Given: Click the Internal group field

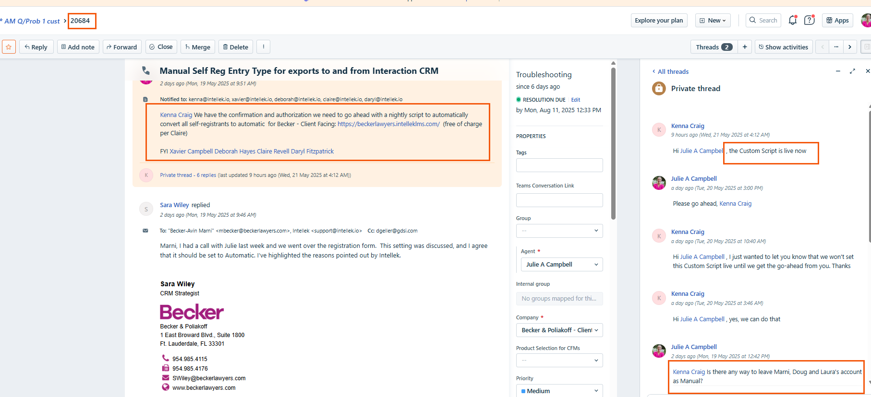Looking at the screenshot, I should click(x=559, y=298).
